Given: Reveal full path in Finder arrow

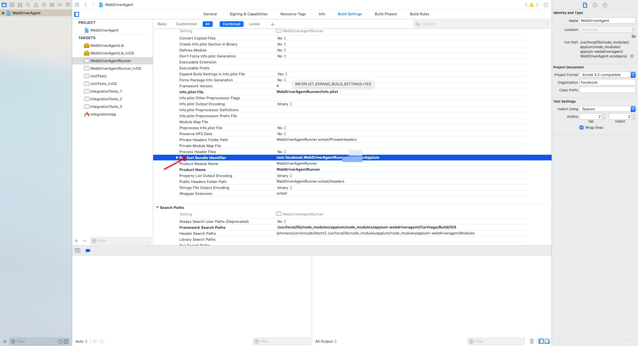Looking at the screenshot, I should coord(632,56).
